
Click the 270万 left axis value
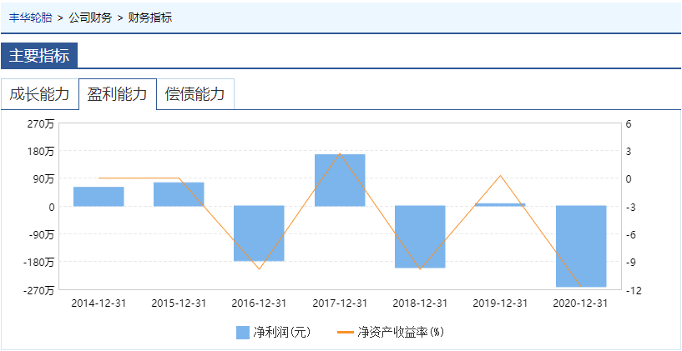pyautogui.click(x=43, y=124)
